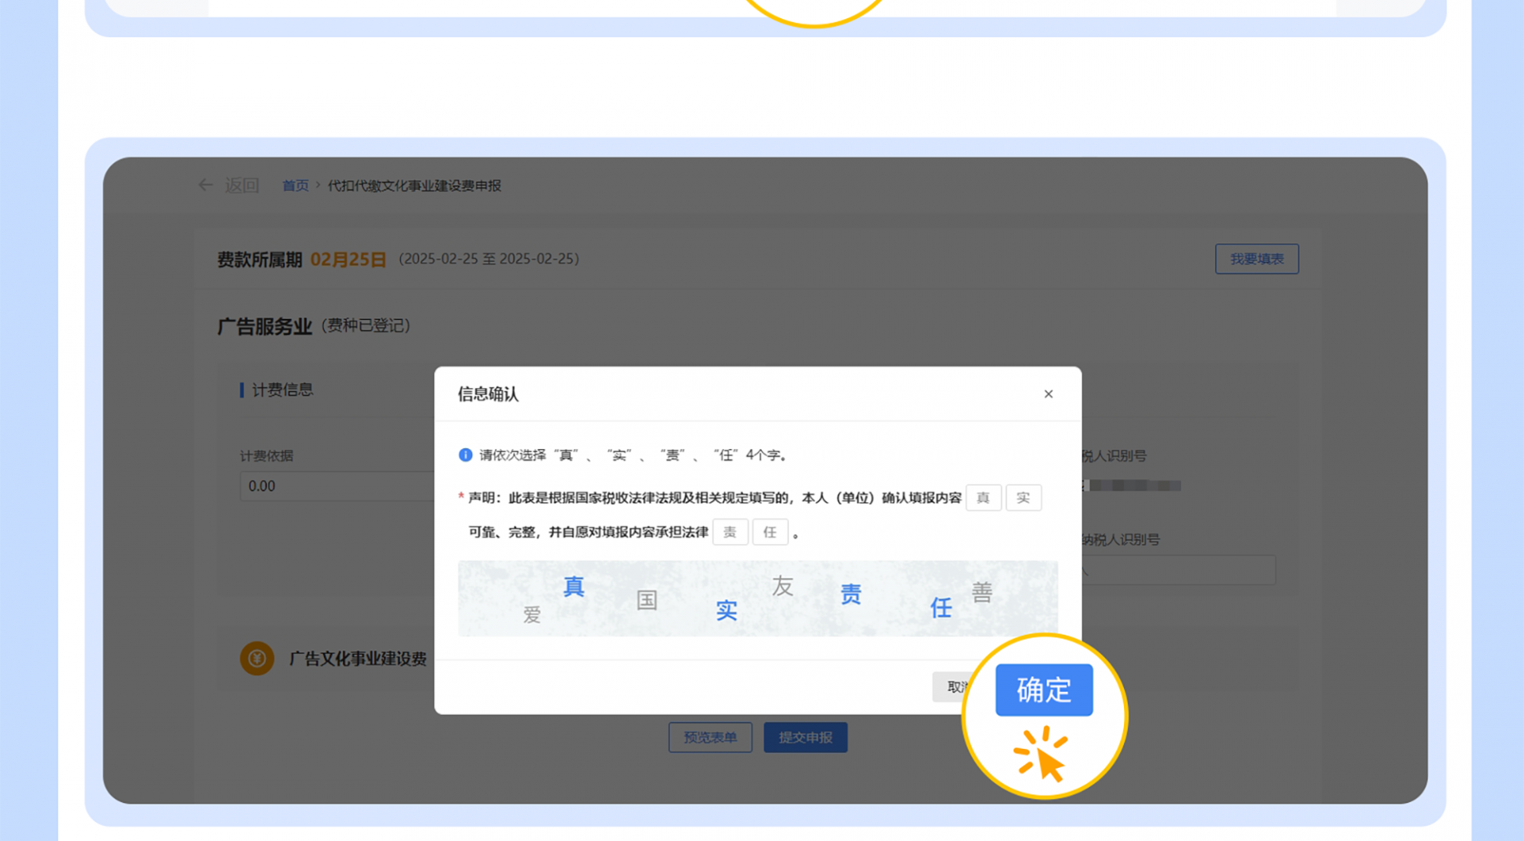Click the filled 任 slot in the declaration text
Viewport: 1524px width, 841px height.
click(x=770, y=532)
